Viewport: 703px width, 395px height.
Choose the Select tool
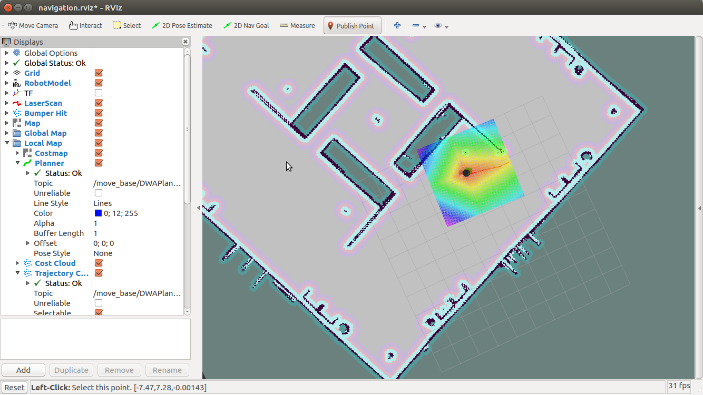coord(126,25)
